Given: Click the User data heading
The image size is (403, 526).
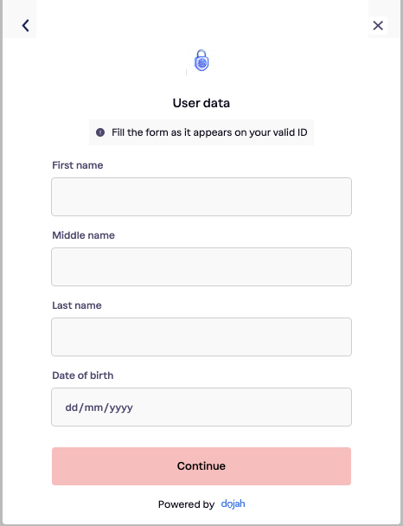Looking at the screenshot, I should 201,103.
